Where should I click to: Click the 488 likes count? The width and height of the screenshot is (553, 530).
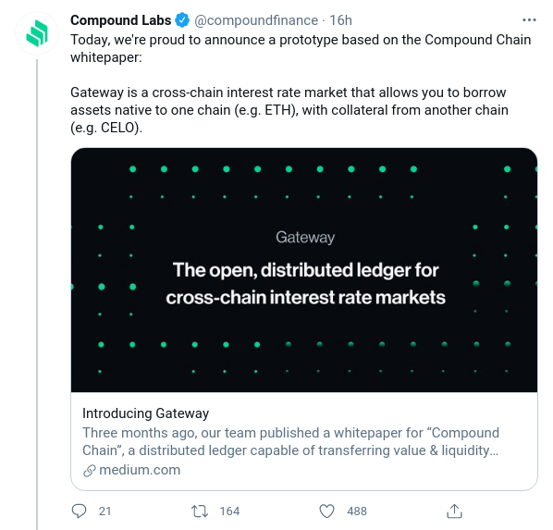pos(357,512)
